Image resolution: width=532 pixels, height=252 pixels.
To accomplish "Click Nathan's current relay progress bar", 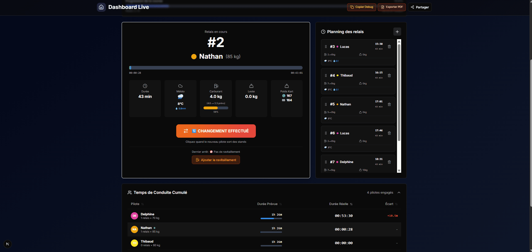I will (x=216, y=68).
